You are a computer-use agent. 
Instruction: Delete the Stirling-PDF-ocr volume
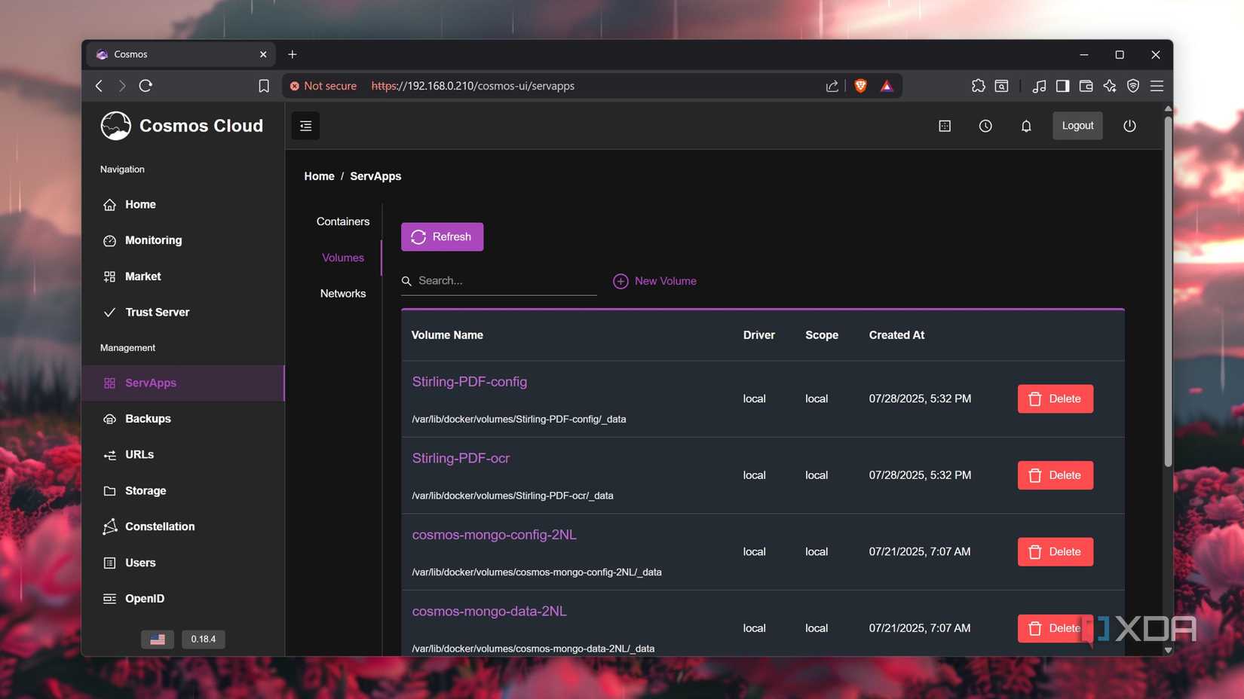(x=1055, y=475)
